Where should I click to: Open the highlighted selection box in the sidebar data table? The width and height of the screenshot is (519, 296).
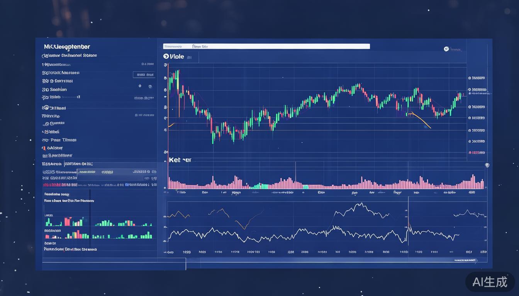[x=102, y=172]
